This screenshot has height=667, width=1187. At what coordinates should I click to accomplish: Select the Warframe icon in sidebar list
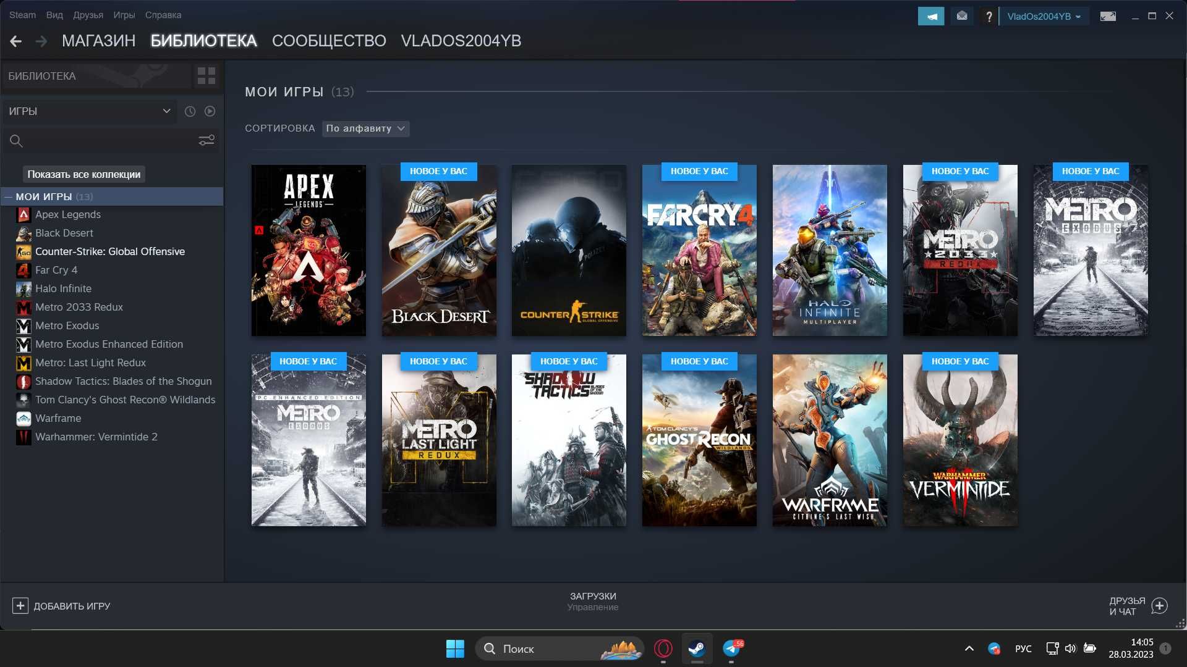(23, 419)
